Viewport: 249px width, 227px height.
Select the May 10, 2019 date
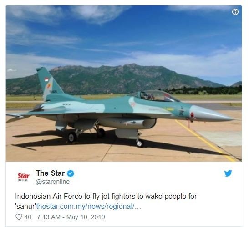(86, 217)
